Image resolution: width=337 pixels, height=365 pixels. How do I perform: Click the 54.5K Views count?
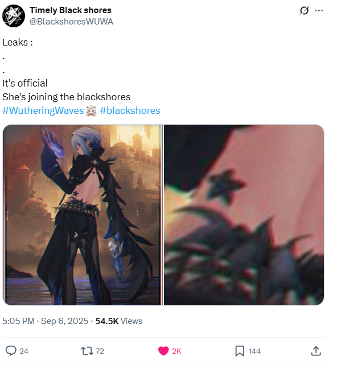[x=119, y=321]
